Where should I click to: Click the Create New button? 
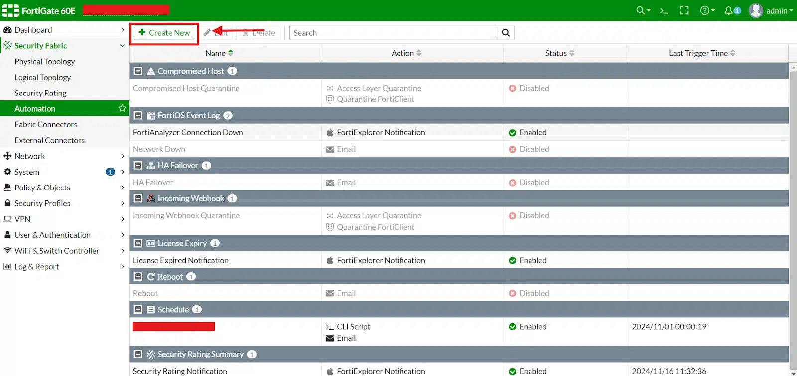click(x=164, y=33)
